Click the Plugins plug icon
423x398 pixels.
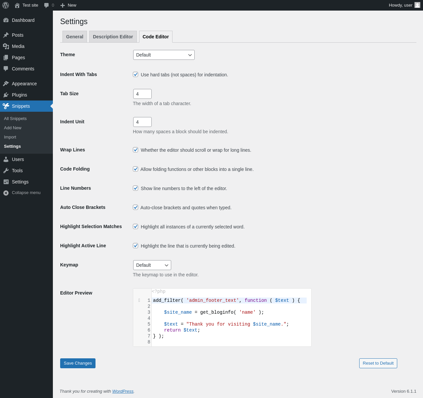point(6,95)
